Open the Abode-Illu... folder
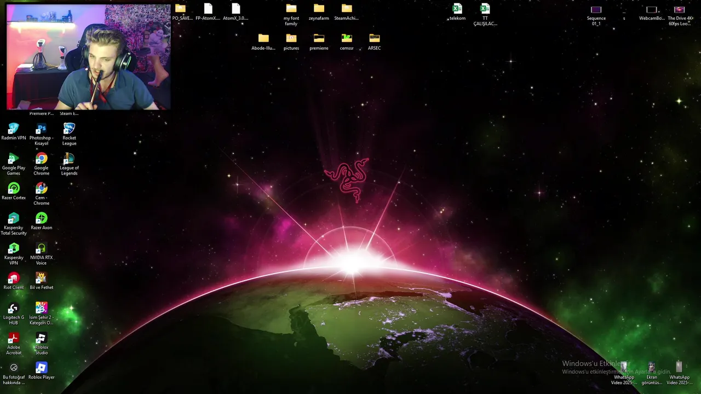This screenshot has height=394, width=701. (x=263, y=42)
